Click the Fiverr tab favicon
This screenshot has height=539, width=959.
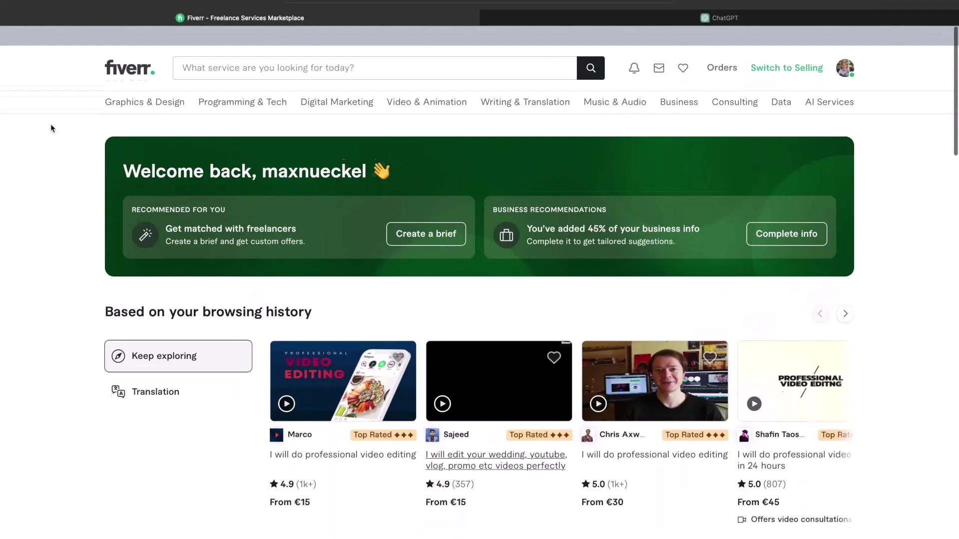[x=180, y=18]
